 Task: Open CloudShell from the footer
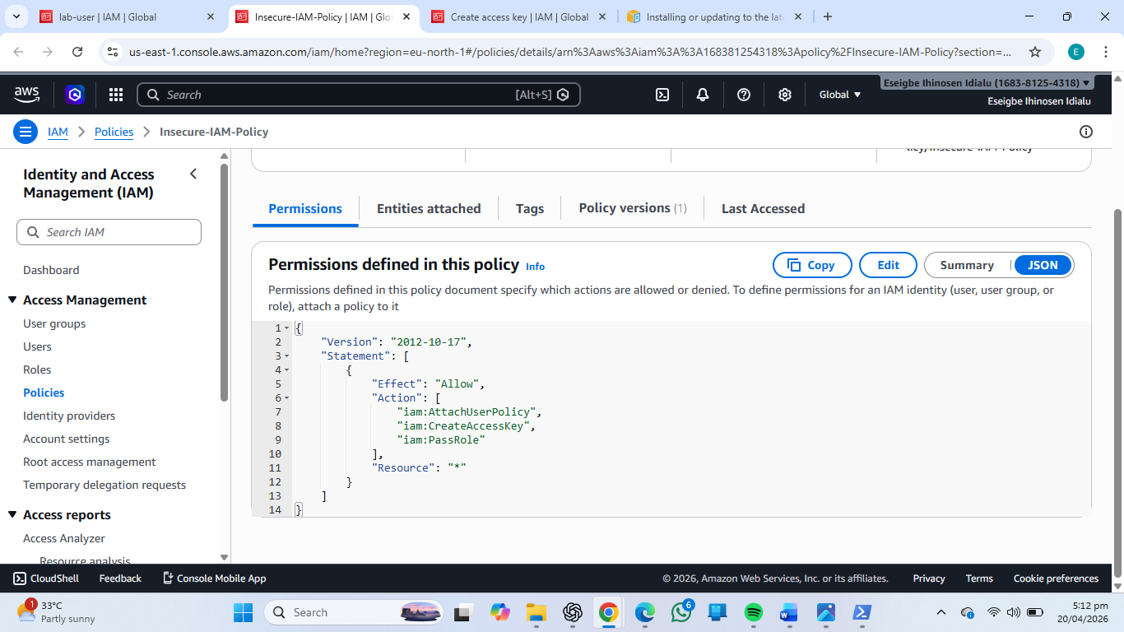[x=46, y=579]
